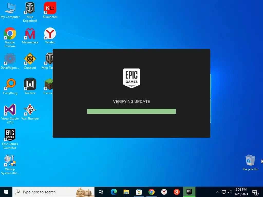The width and height of the screenshot is (263, 197).
Task: Expand the hidden system tray icons
Action: click(x=217, y=192)
